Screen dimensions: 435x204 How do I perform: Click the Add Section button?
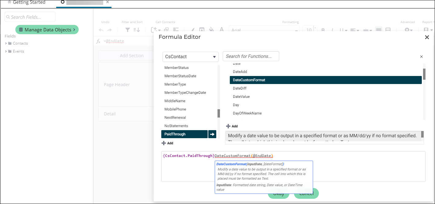(x=131, y=56)
